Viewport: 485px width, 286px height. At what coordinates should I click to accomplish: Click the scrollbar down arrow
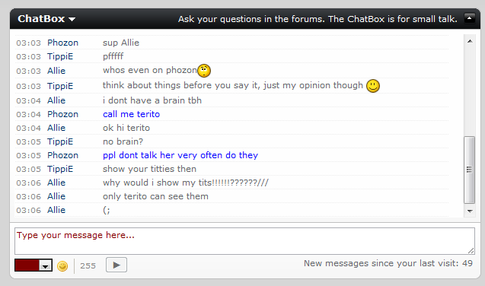[470, 211]
